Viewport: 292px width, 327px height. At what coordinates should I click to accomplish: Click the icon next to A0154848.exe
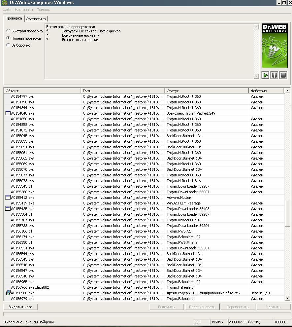(8, 113)
